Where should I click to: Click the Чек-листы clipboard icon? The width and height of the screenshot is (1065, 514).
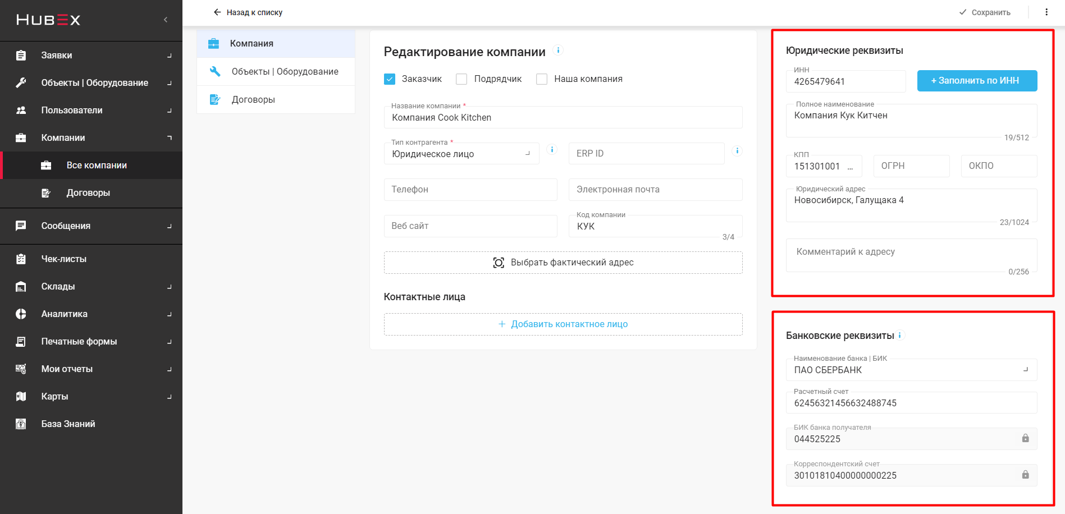point(21,259)
